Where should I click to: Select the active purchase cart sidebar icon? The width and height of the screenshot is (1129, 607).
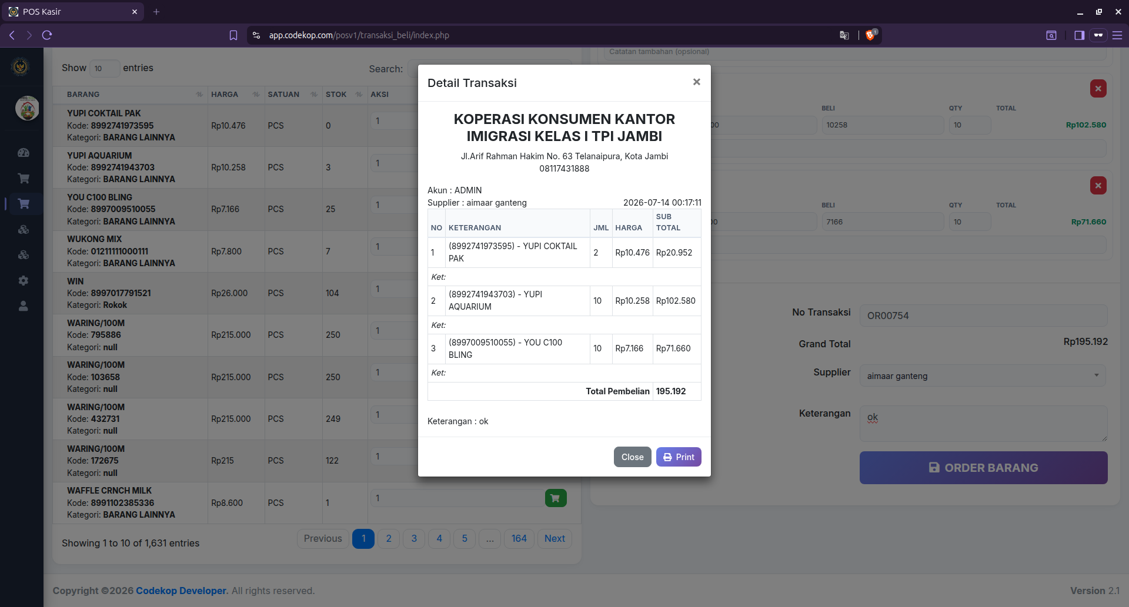(24, 204)
